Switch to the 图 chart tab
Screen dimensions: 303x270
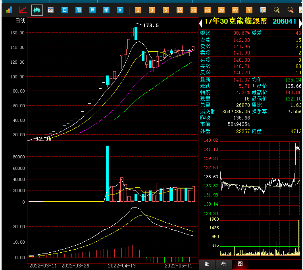[x=240, y=264]
